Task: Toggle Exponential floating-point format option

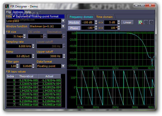Action: pos(38,16)
